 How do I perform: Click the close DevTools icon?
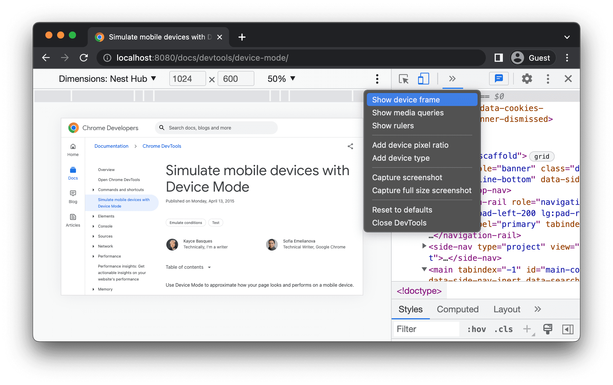568,79
